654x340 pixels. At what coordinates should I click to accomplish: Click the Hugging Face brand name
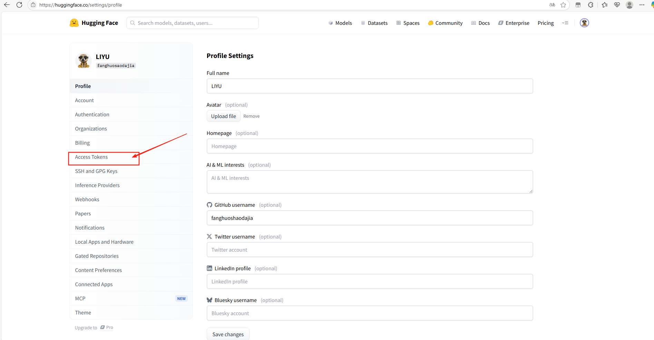[100, 23]
